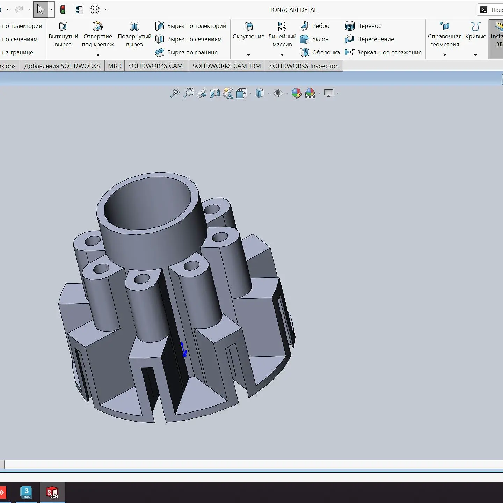This screenshot has width=503, height=503.
Task: Open the Hole Wizard (Отверстие под крепеж) tool
Action: coord(98,35)
